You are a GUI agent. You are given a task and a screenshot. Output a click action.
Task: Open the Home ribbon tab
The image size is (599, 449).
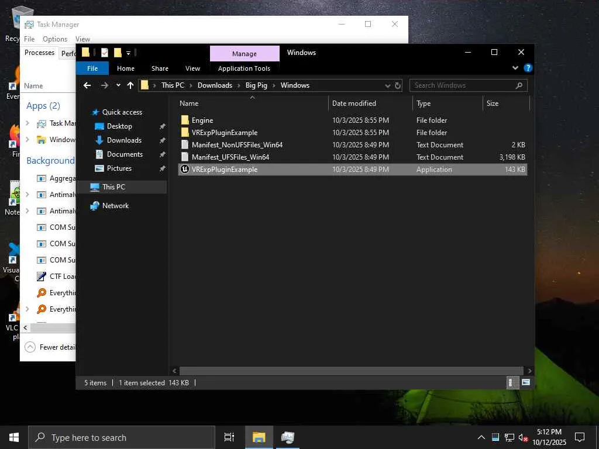click(x=126, y=68)
